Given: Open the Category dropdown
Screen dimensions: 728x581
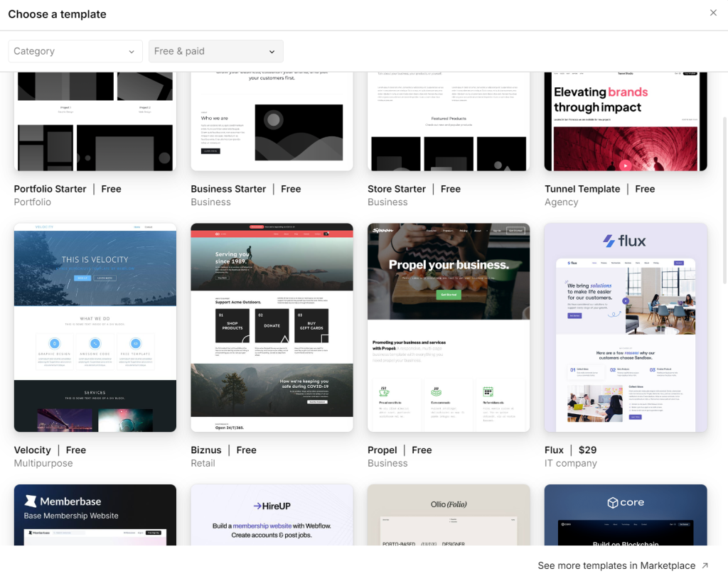Looking at the screenshot, I should click(x=75, y=51).
